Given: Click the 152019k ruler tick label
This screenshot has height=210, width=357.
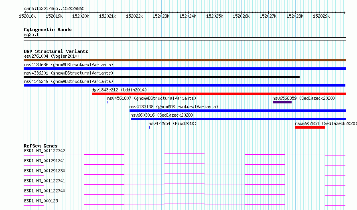Looking at the screenshot, I should tap(54, 16).
